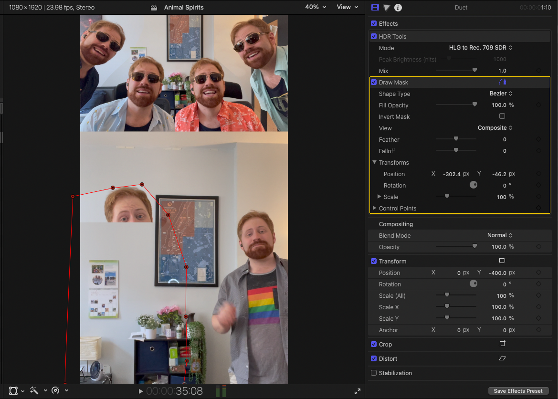Click the Compositing Opacity slider

point(456,247)
